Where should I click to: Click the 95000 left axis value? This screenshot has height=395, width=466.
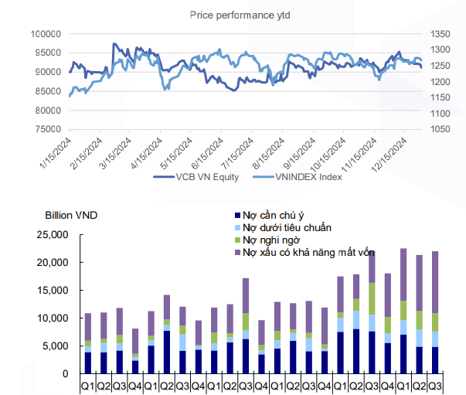[x=48, y=53]
